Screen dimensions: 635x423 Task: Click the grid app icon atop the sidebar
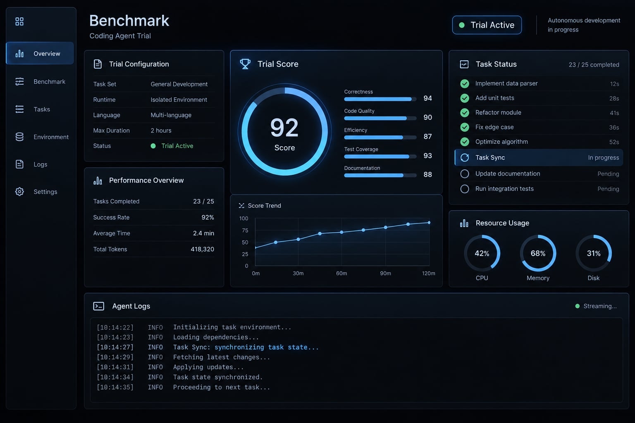[x=19, y=21]
